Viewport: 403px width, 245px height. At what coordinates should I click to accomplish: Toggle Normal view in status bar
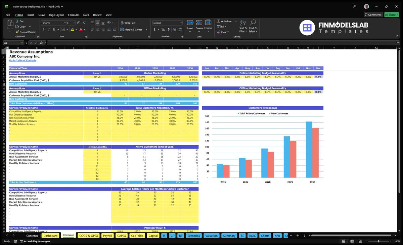pos(344,241)
